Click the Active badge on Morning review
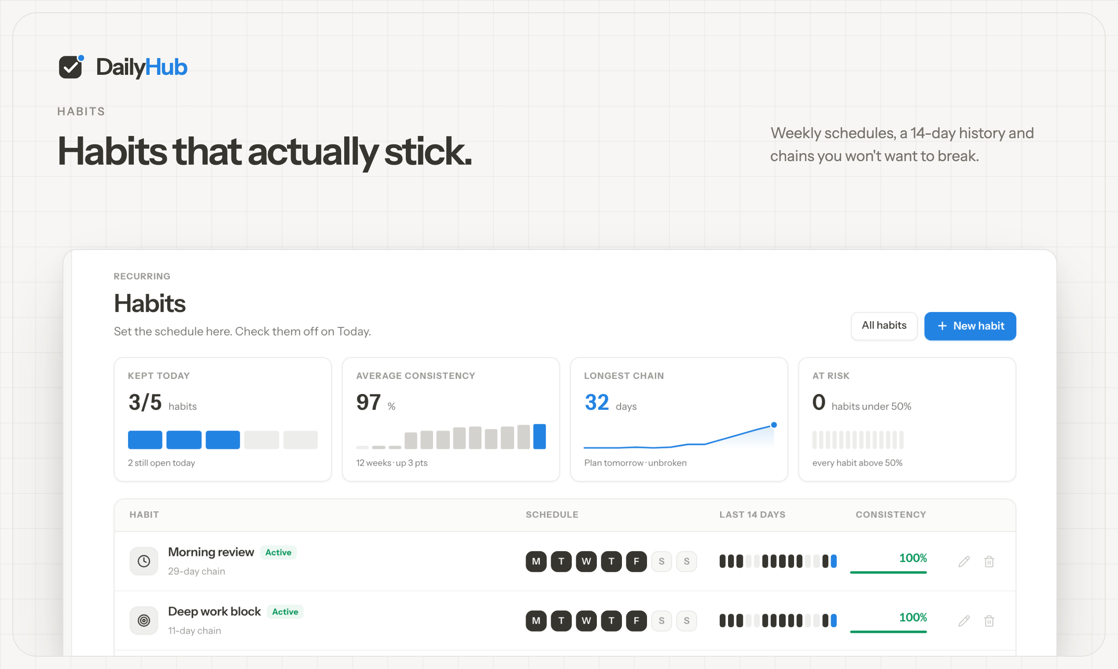 point(278,552)
